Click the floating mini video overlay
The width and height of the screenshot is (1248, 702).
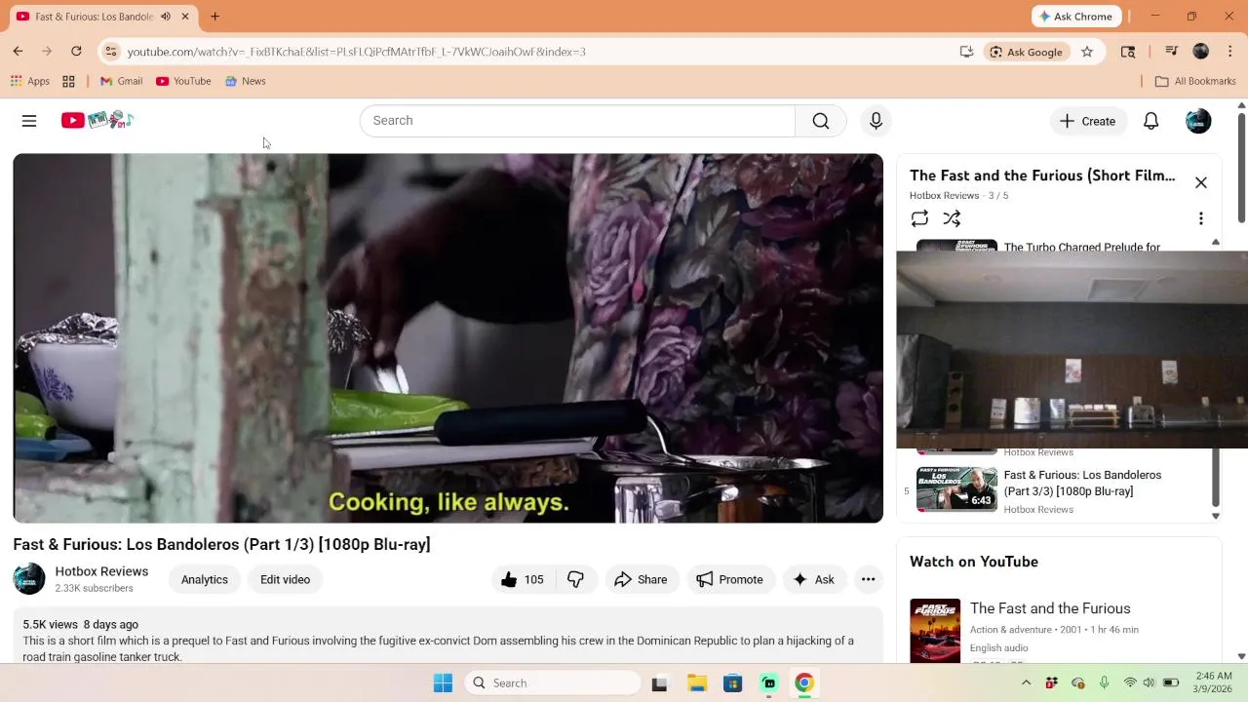pos(1072,349)
